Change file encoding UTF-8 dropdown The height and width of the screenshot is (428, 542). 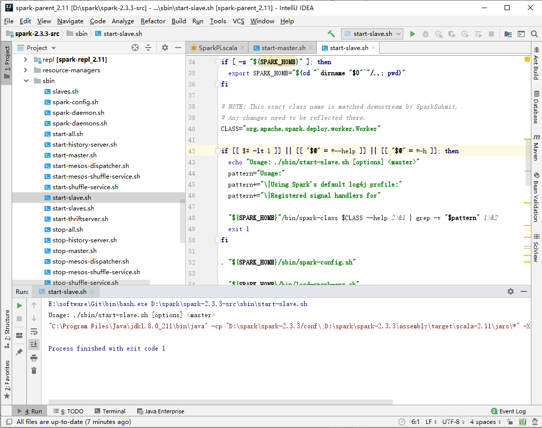pyautogui.click(x=453, y=422)
